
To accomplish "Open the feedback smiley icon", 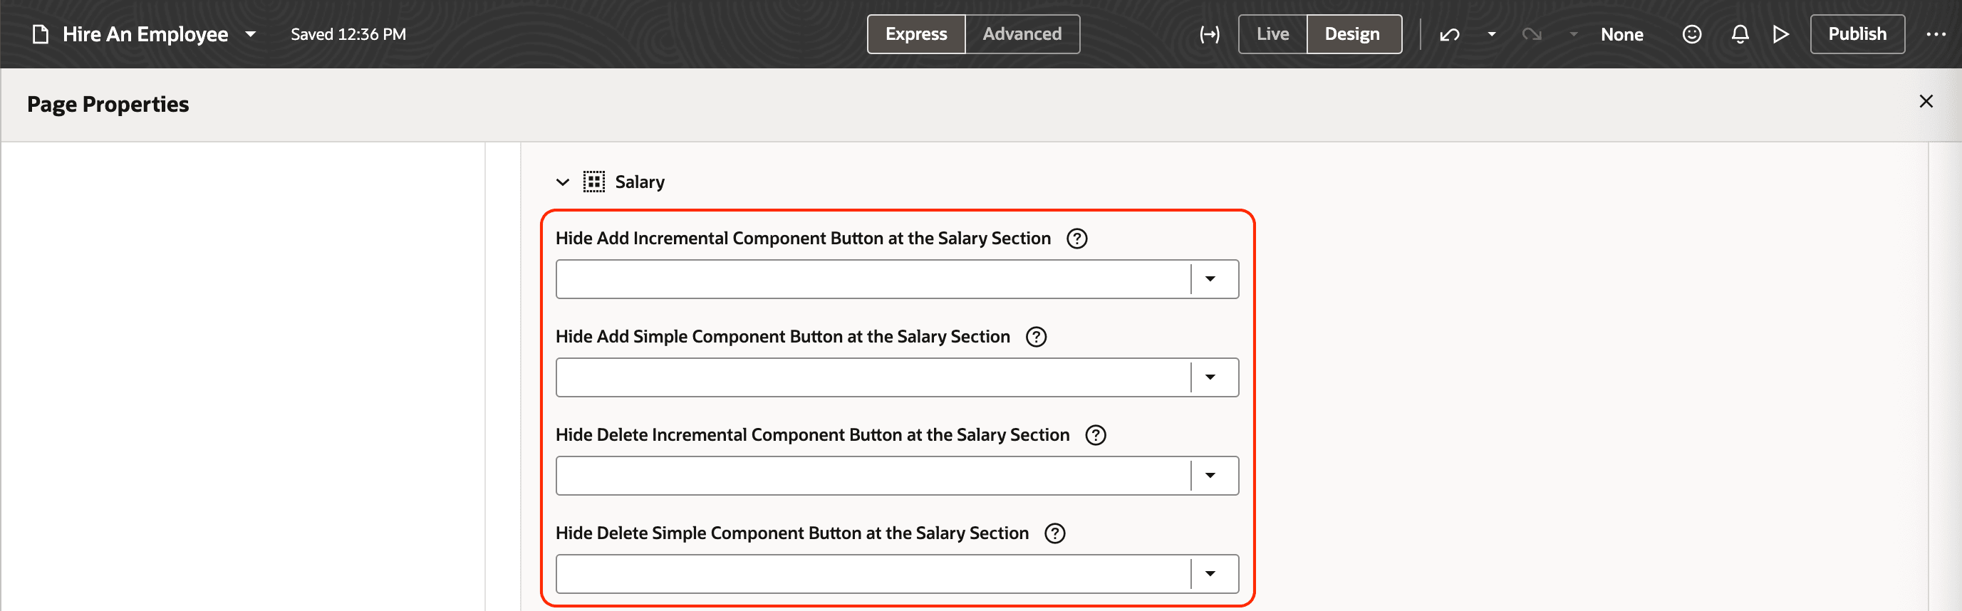I will [1691, 34].
